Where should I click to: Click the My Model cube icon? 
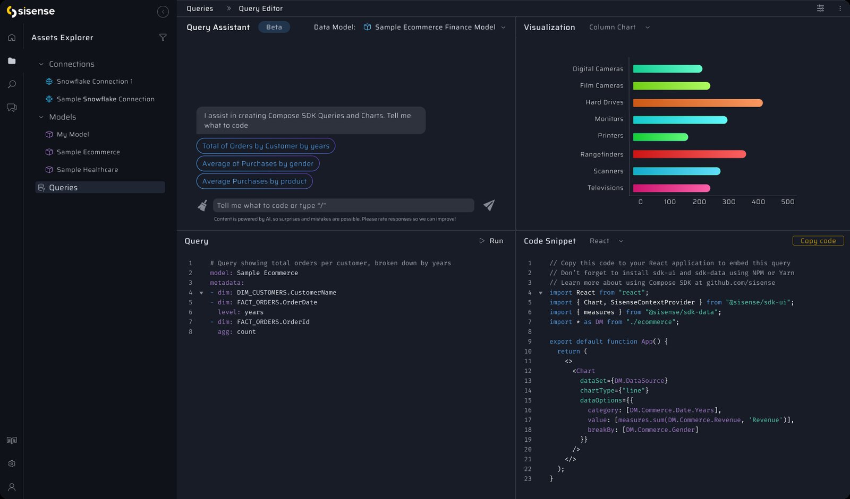pyautogui.click(x=49, y=135)
